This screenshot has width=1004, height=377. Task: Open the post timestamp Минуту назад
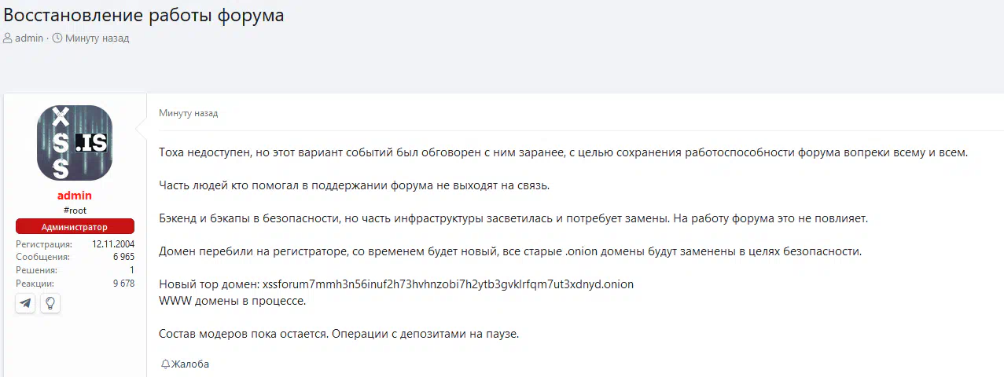189,113
